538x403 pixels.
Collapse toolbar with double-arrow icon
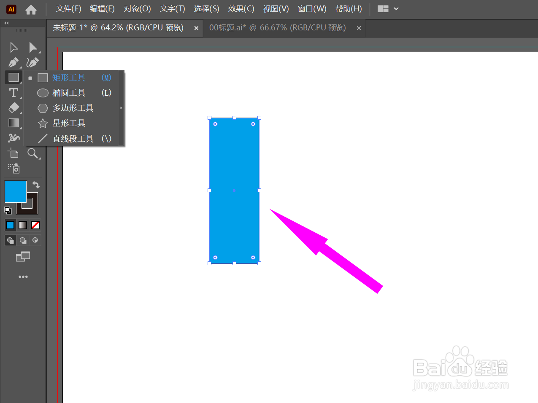pos(6,23)
